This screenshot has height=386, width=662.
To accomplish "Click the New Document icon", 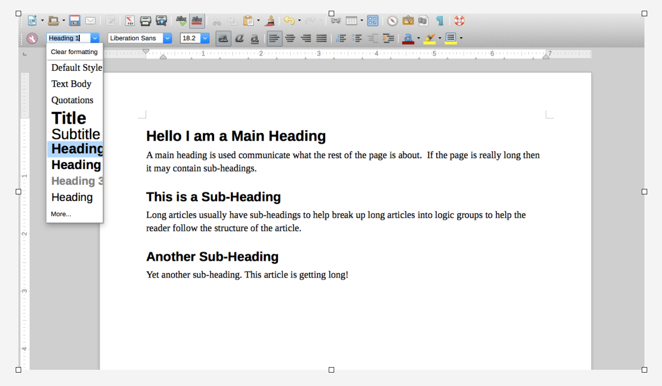I will coord(32,21).
